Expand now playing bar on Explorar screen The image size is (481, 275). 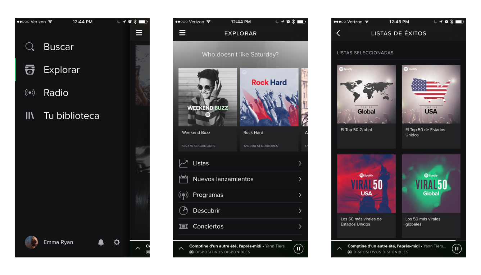(181, 248)
